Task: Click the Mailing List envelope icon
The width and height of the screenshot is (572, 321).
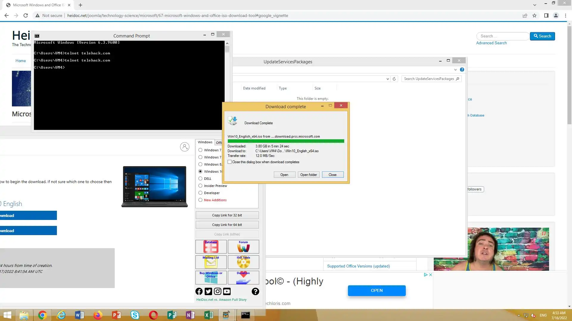Action: [211, 262]
